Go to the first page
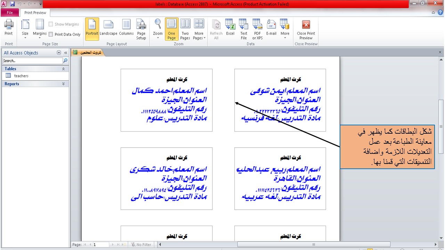 [x=86, y=245]
